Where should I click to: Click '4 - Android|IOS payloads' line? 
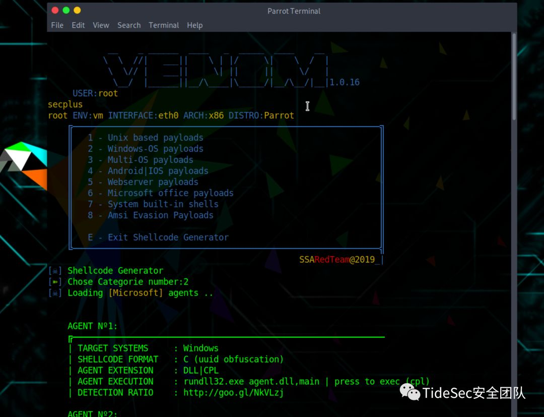tap(148, 171)
